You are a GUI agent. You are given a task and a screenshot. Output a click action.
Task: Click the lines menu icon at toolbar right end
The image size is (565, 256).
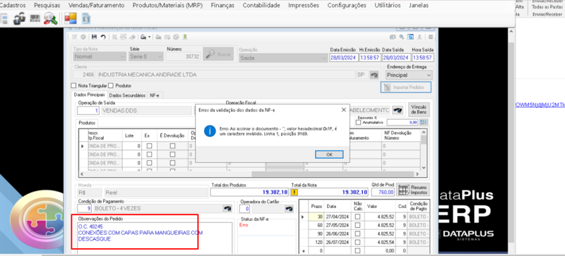click(430, 37)
